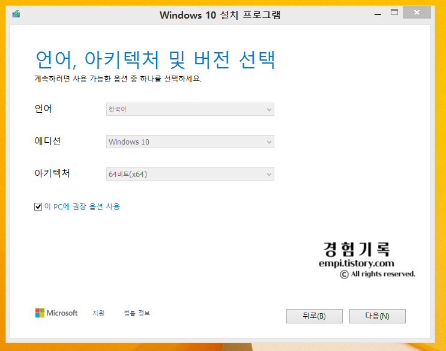
Task: Click the '계속하려면 사용 가능한 옵션' instruction text
Action: coord(118,79)
